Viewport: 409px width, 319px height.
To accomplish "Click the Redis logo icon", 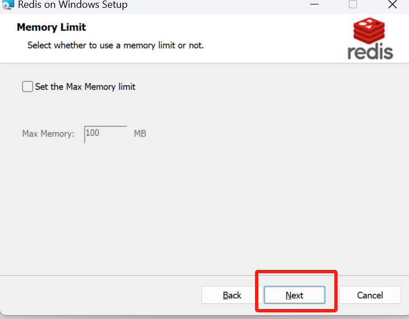I will click(370, 39).
